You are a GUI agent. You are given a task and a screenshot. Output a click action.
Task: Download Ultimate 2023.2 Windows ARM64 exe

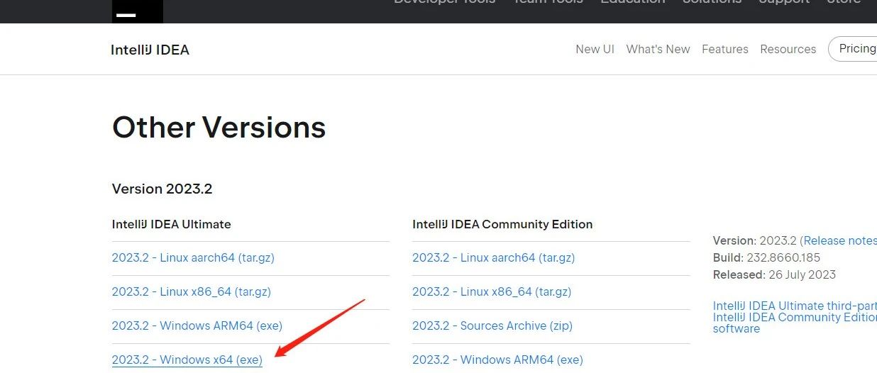click(x=197, y=325)
